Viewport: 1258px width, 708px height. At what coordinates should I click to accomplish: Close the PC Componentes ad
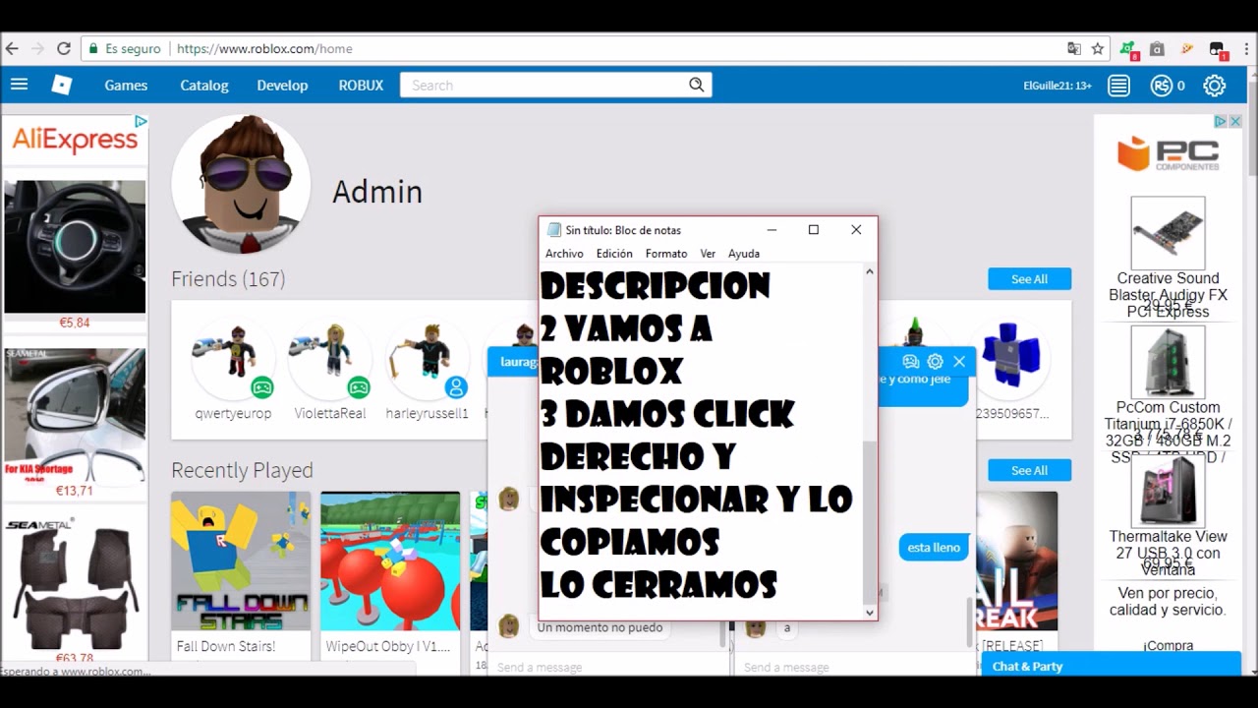pyautogui.click(x=1235, y=121)
